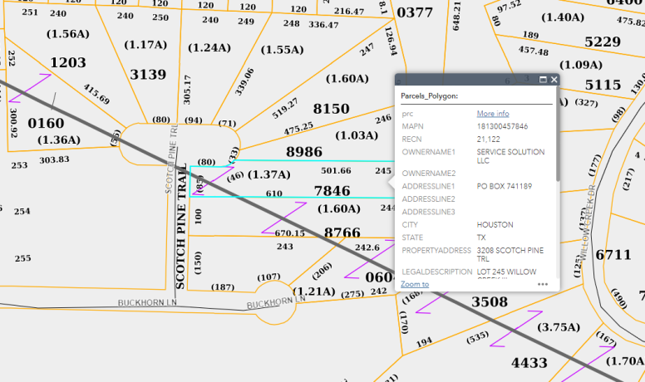This screenshot has height=382, width=645.
Task: Click 'Zoom to' in the popup
Action: tap(415, 284)
